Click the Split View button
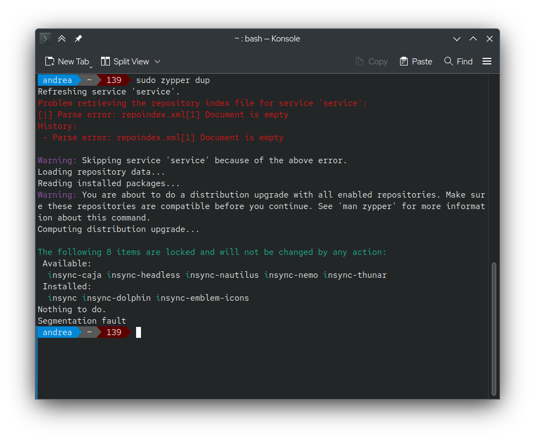This screenshot has width=535, height=441. pyautogui.click(x=125, y=62)
